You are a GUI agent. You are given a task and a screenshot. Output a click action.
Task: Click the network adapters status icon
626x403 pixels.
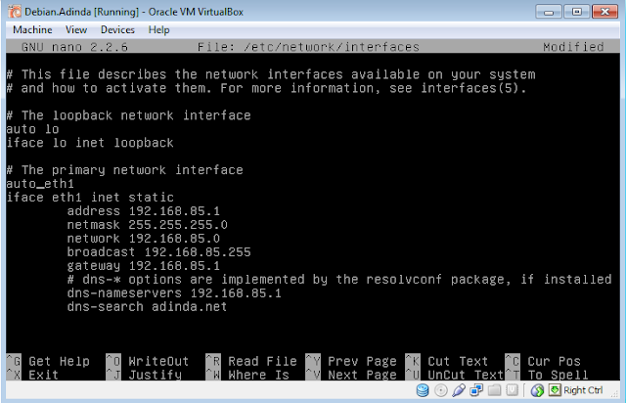click(x=476, y=390)
